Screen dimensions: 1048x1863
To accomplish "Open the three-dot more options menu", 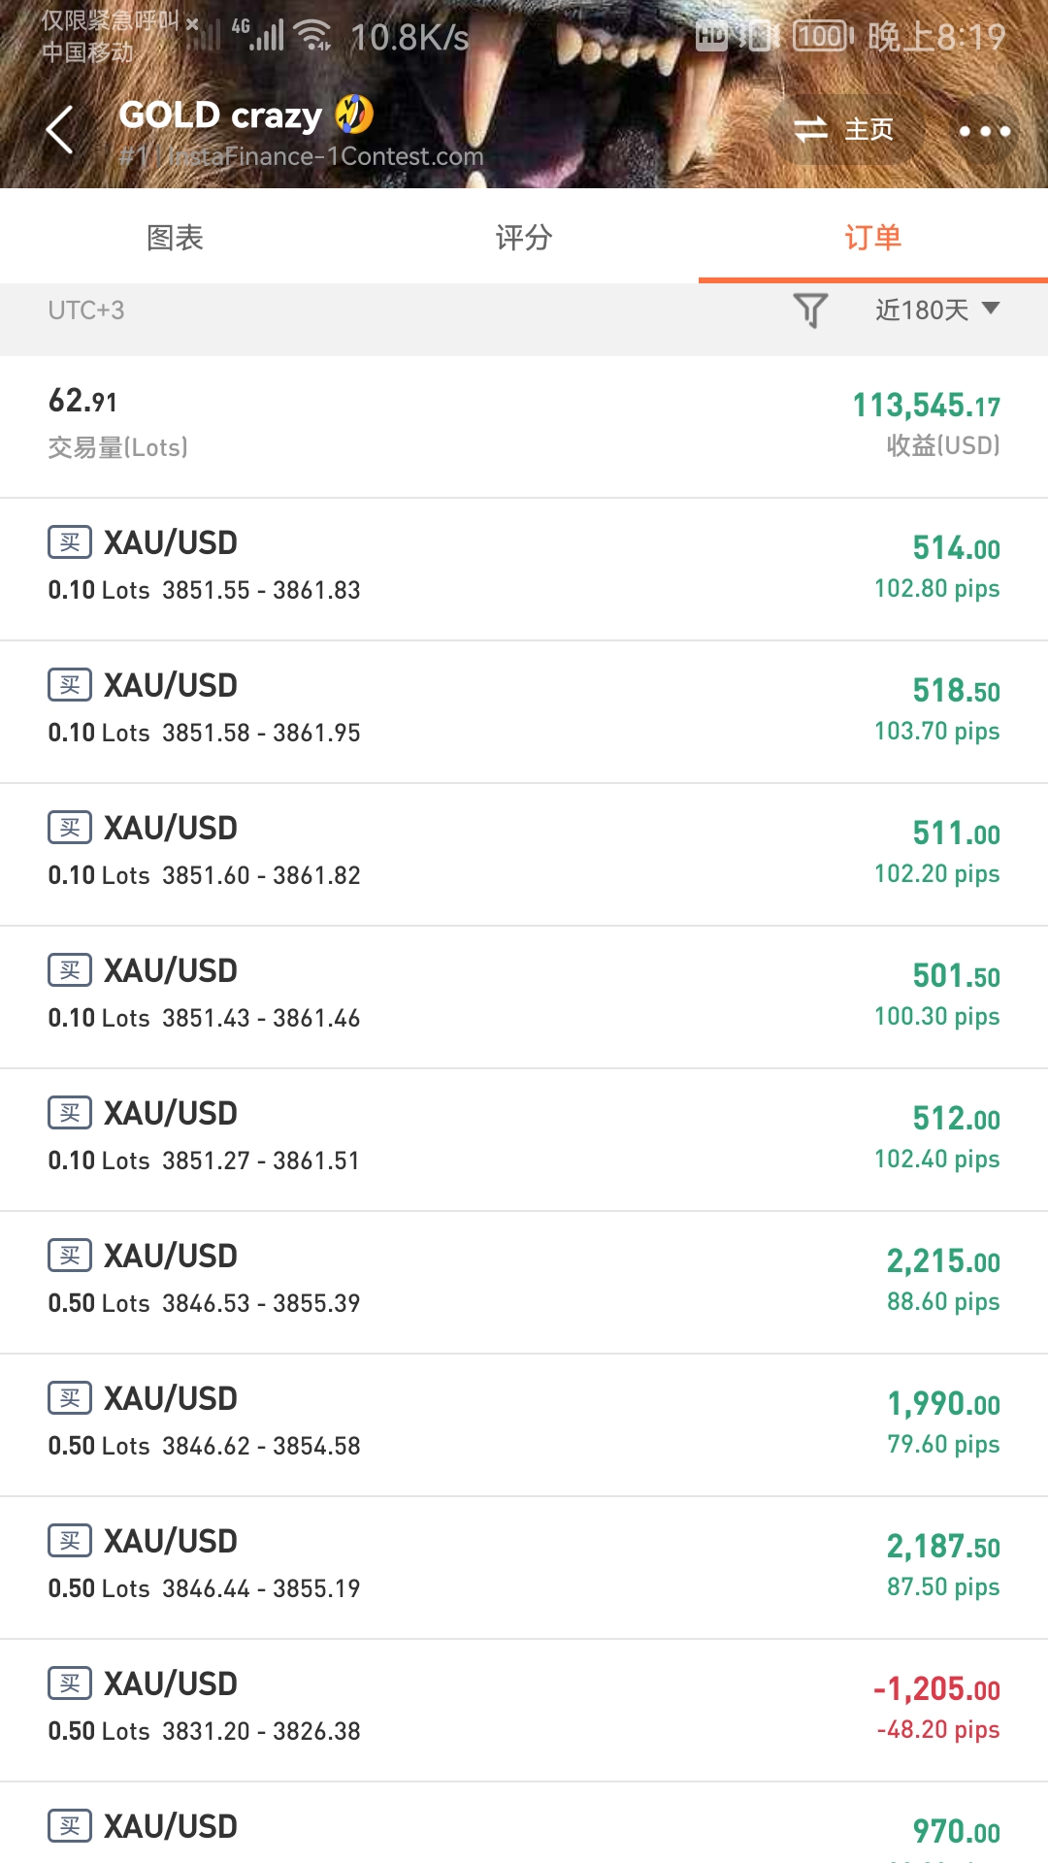I will (x=984, y=131).
